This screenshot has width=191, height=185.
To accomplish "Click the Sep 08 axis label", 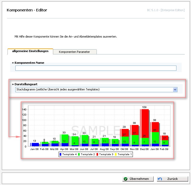I will [x=114, y=149].
